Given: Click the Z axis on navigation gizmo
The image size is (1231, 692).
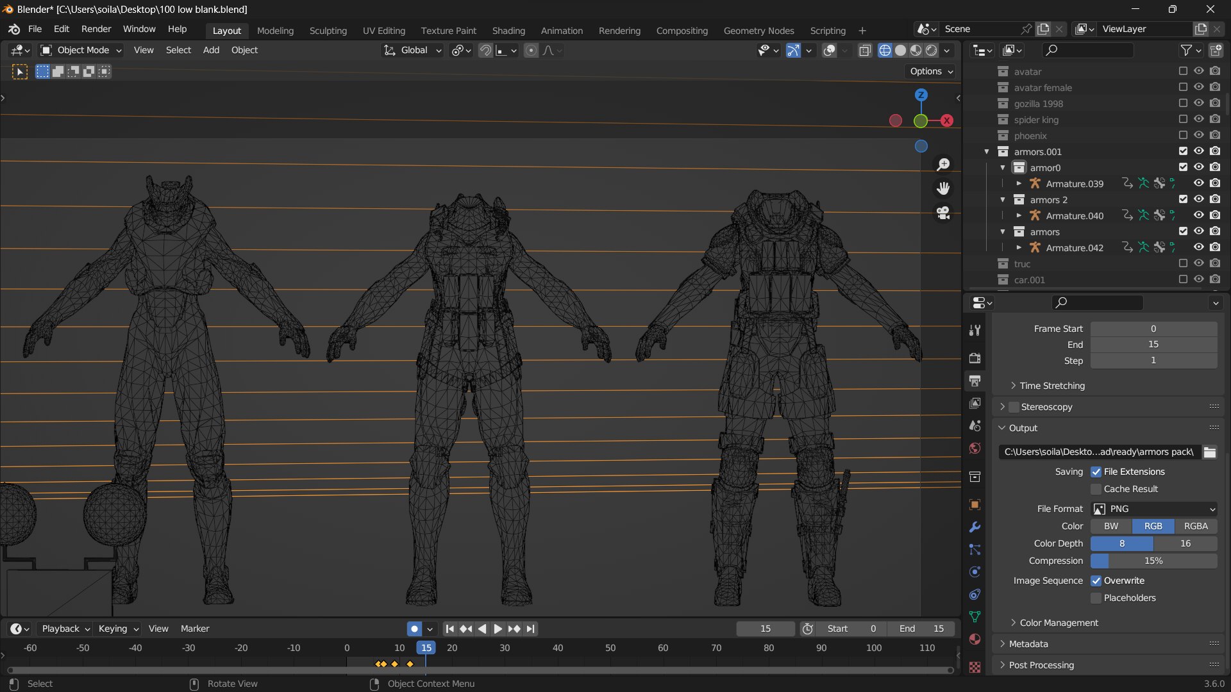Looking at the screenshot, I should [921, 95].
